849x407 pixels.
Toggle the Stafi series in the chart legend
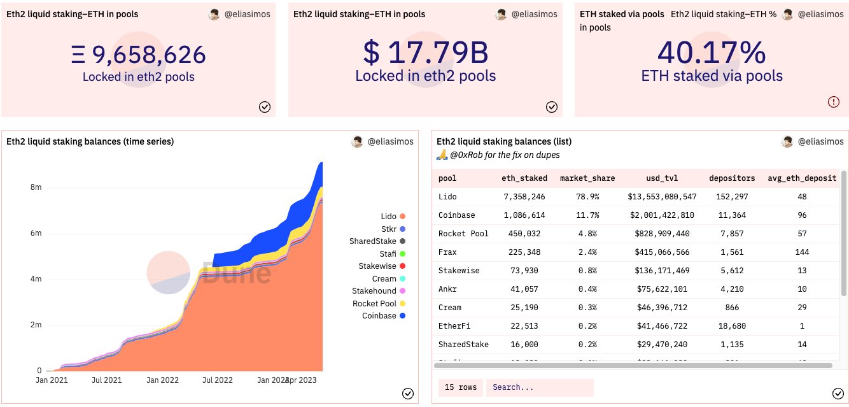393,254
